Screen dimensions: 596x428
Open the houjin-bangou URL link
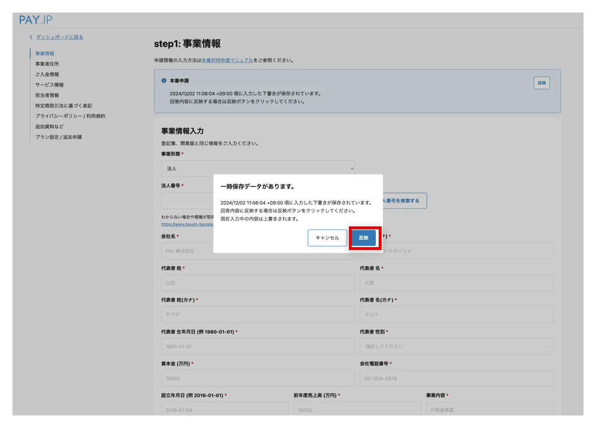(187, 224)
